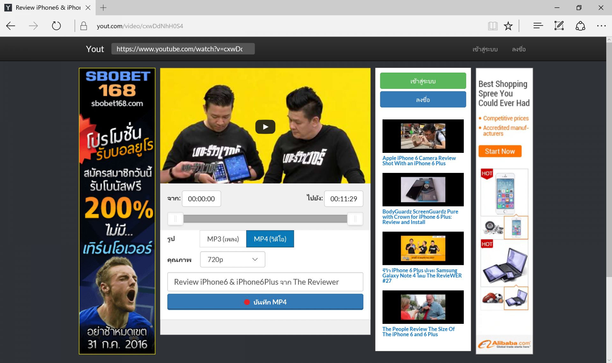Click the HOT iPhone product image
This screenshot has height=363, width=612.
pos(505,192)
